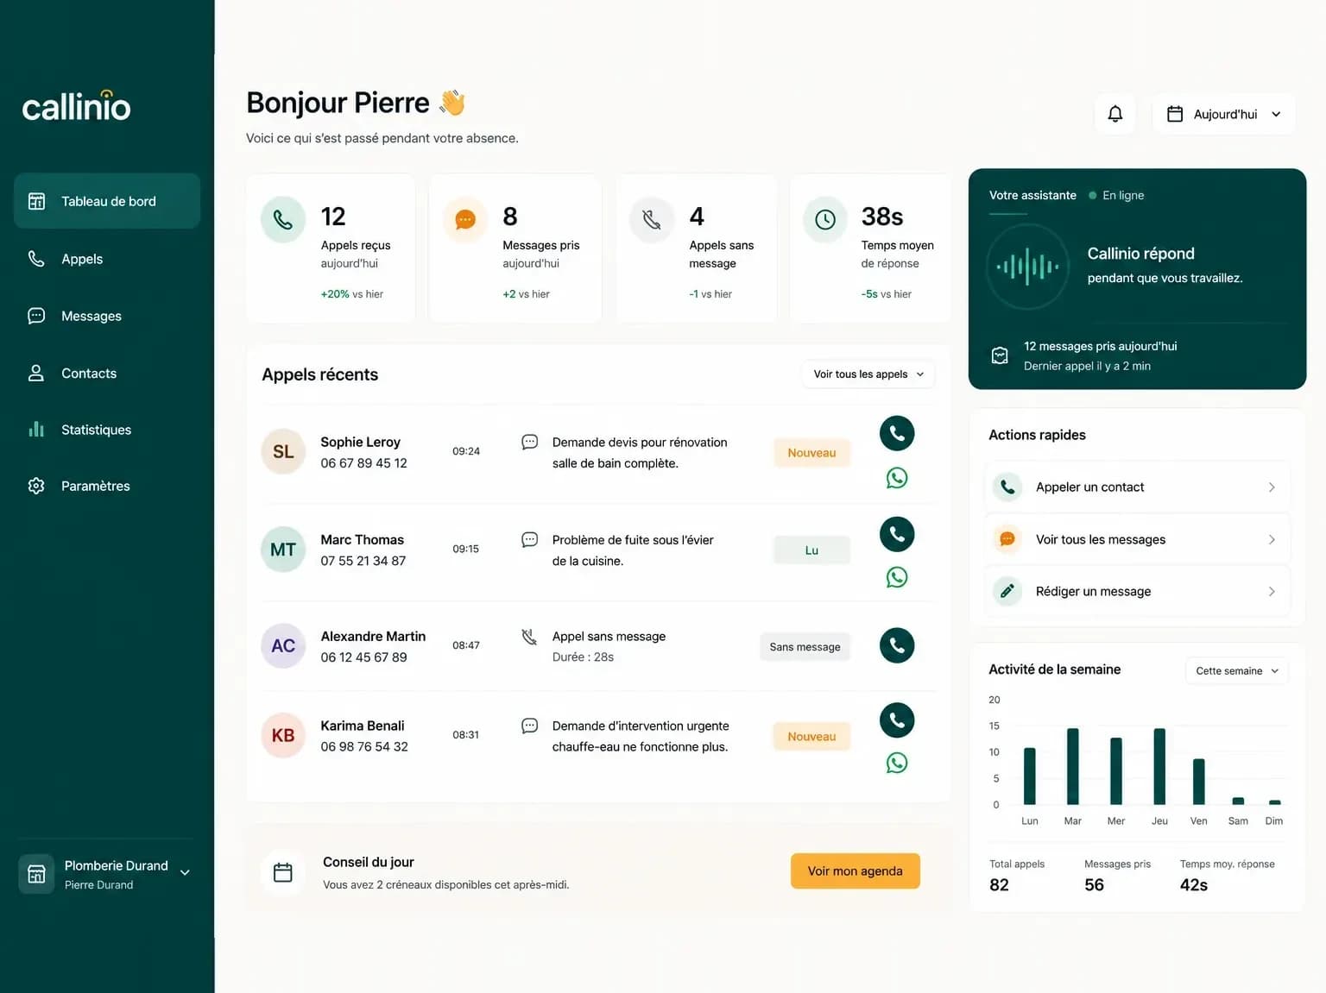Click the Nouveau badge on Sophie Leroy's call

(811, 453)
